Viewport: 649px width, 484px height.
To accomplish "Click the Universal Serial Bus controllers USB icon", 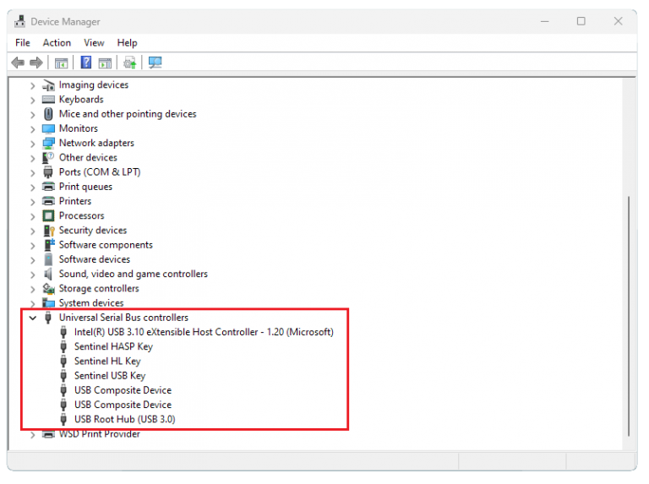I will (x=48, y=318).
